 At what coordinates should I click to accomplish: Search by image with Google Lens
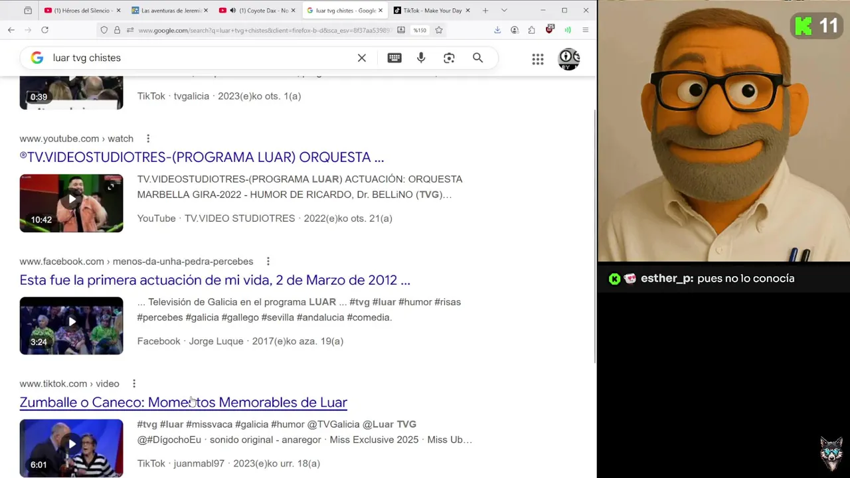click(x=449, y=58)
